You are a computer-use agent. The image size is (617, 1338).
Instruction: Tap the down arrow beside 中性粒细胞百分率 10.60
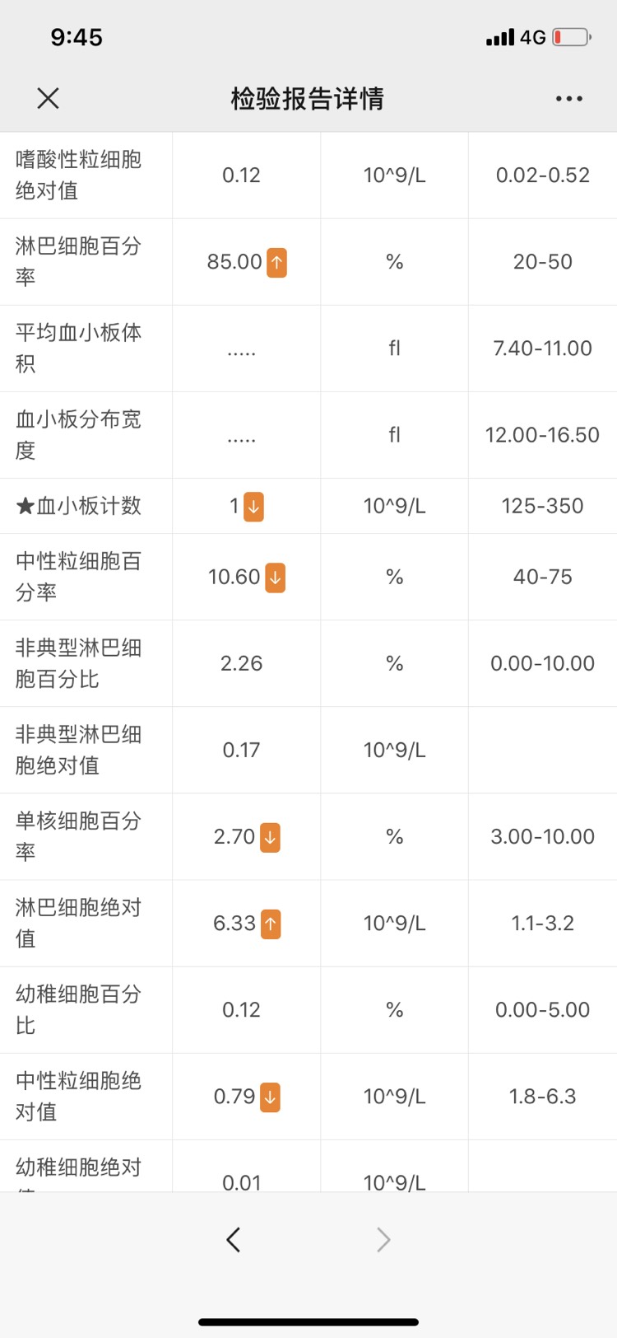274,577
